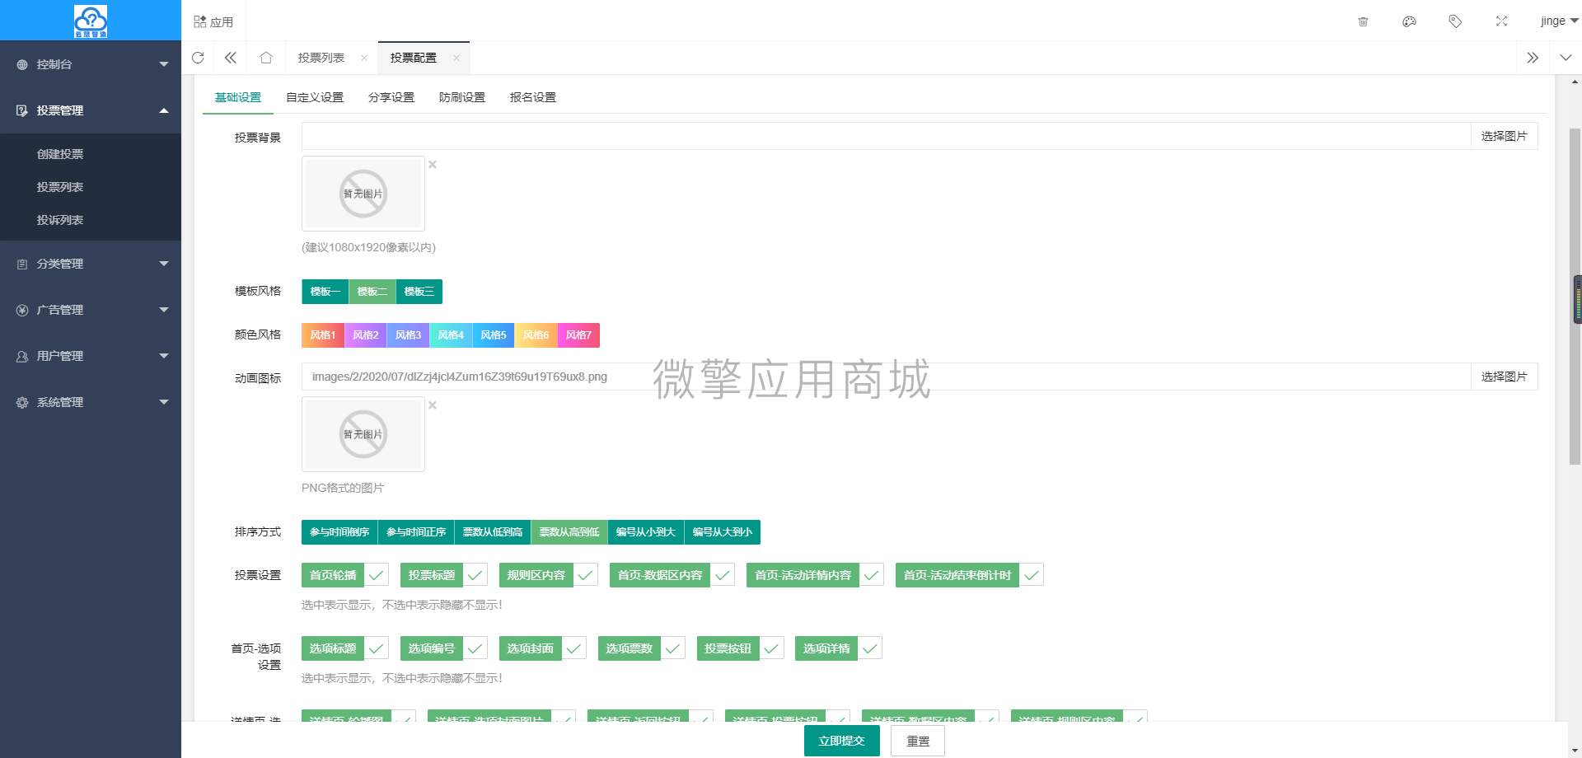Focus the 投票背景 image path field
The image size is (1582, 758).
click(x=886, y=136)
